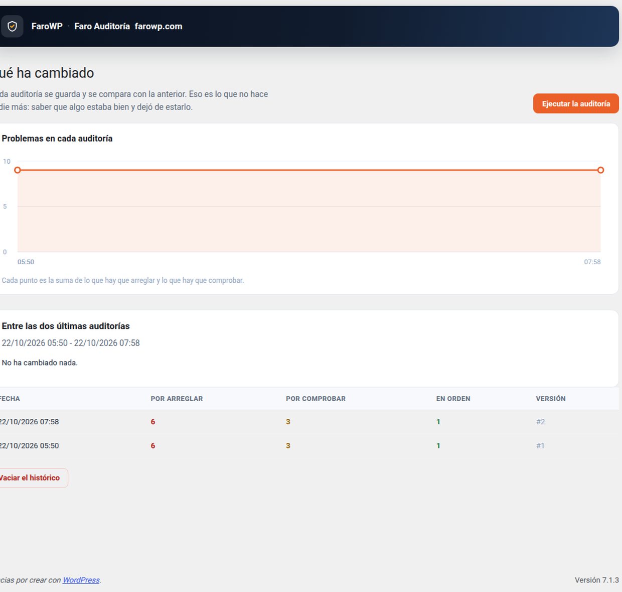Click En orden value 1 in 07:58 row
The width and height of the screenshot is (622, 592).
click(x=438, y=422)
